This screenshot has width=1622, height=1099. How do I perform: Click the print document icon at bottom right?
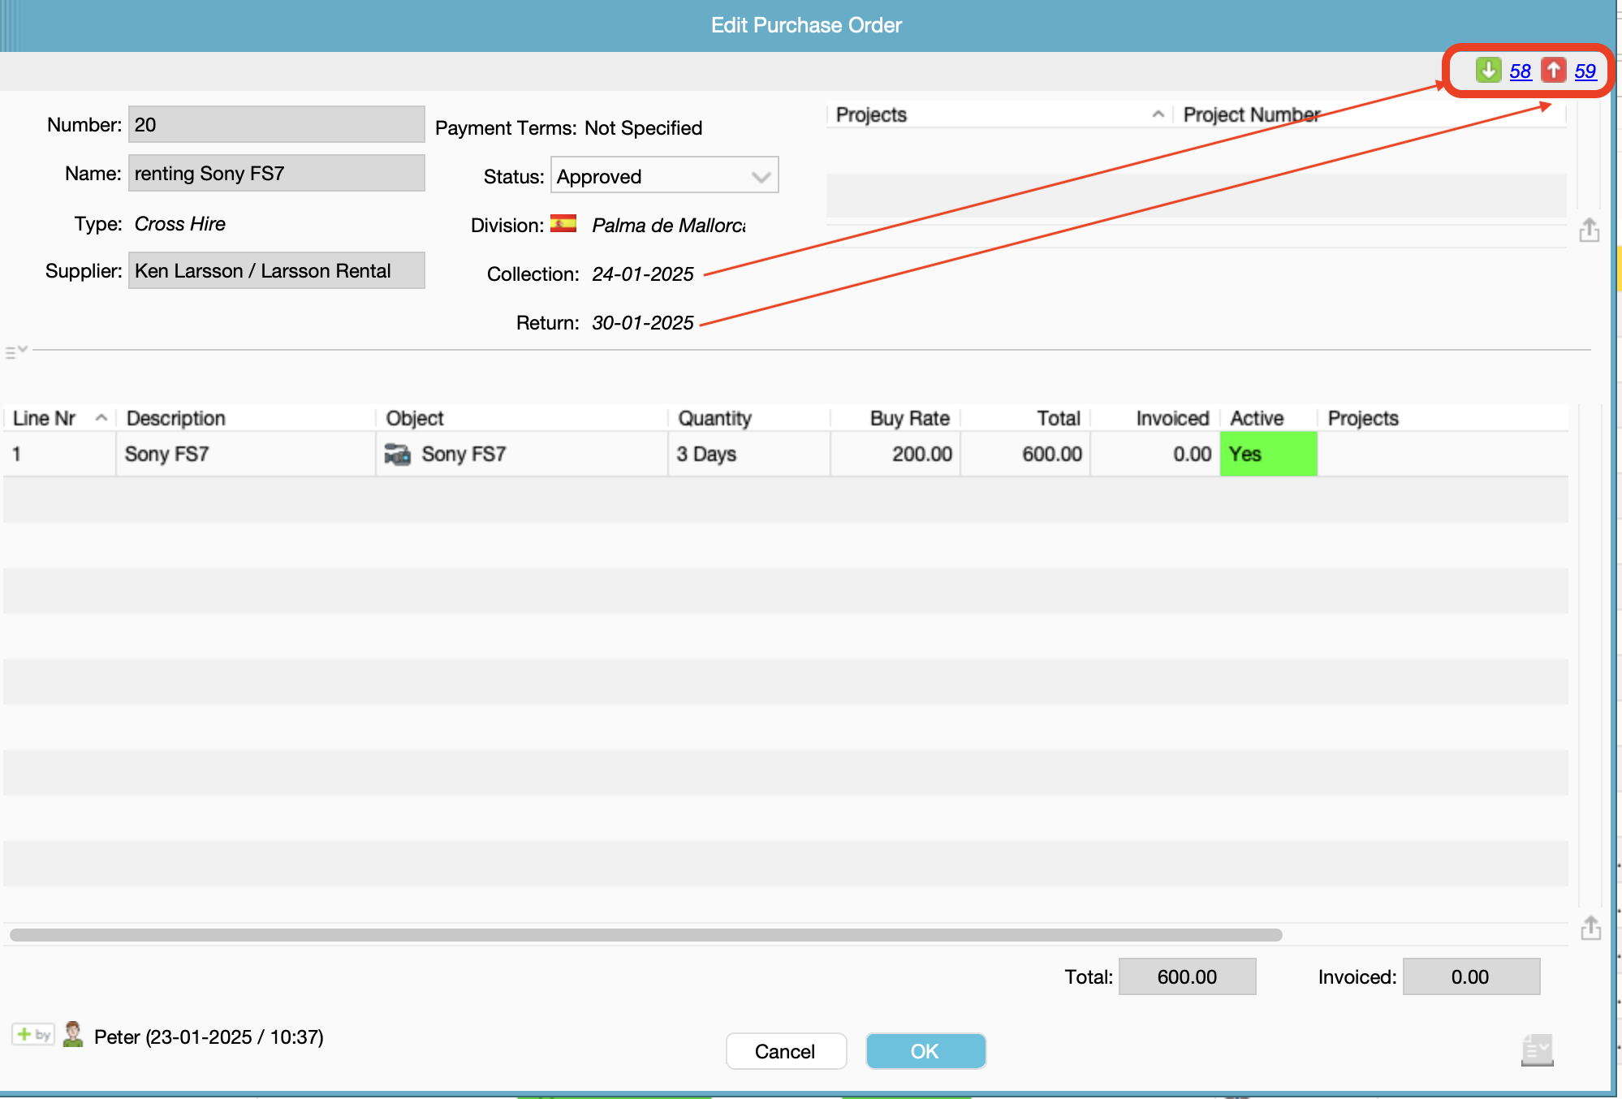(1537, 1049)
